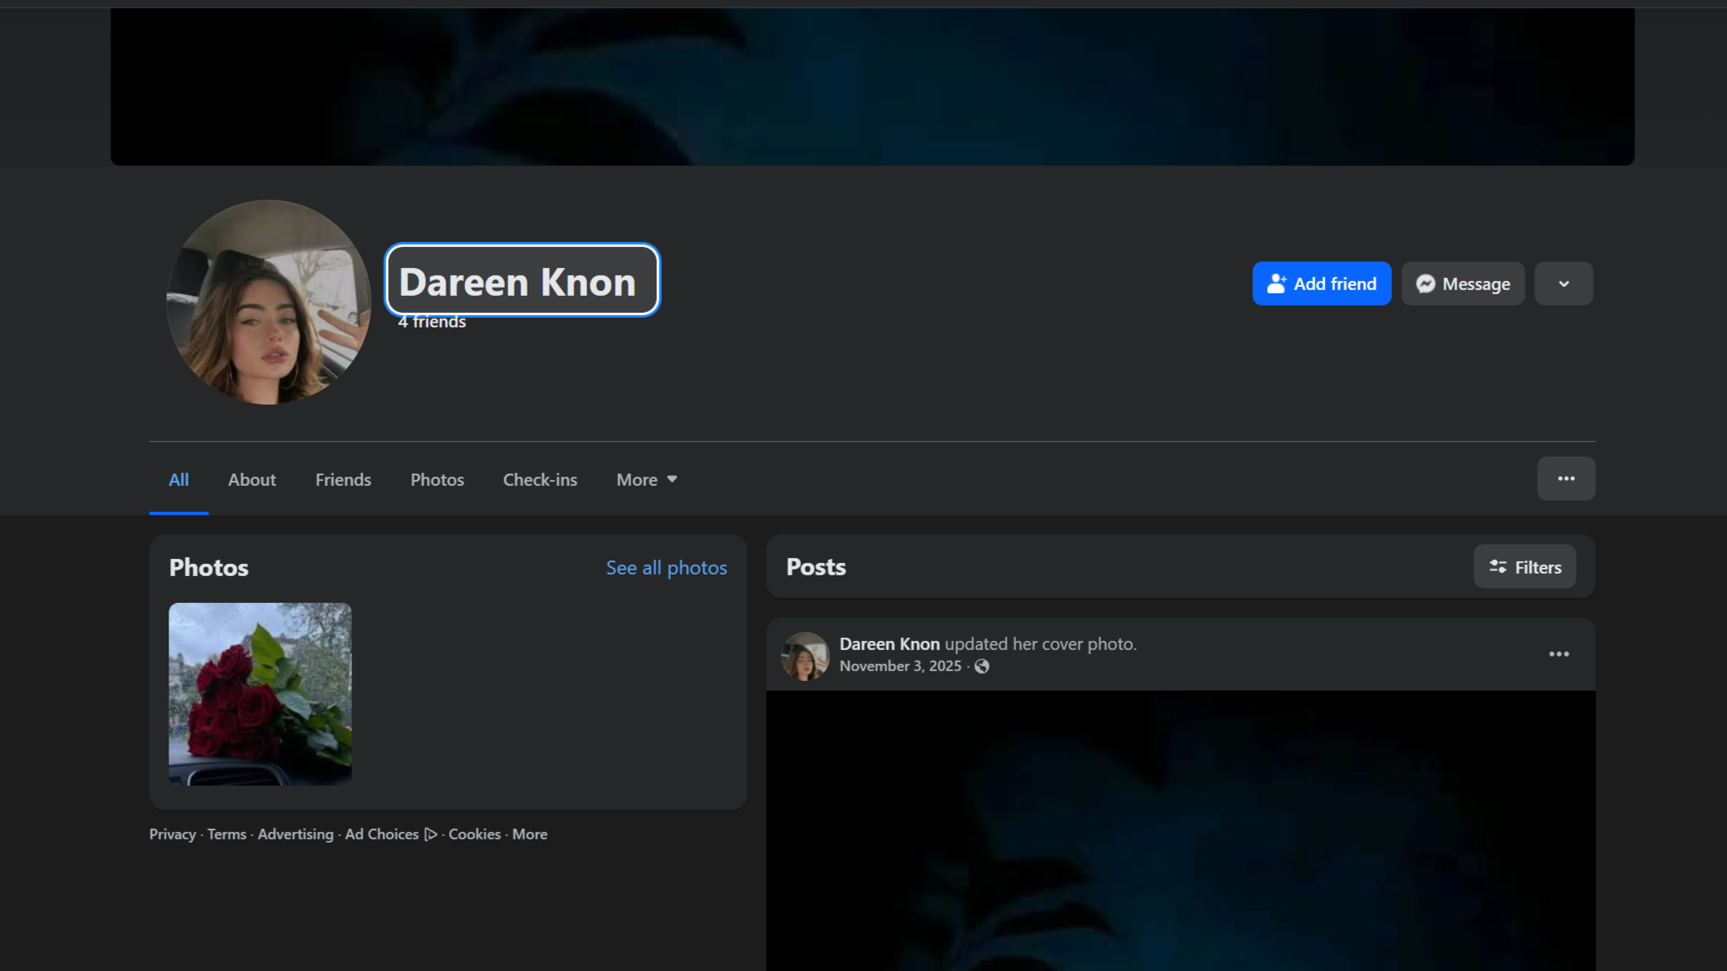The width and height of the screenshot is (1727, 971).
Task: Open the Cookies footer link
Action: coord(474,834)
